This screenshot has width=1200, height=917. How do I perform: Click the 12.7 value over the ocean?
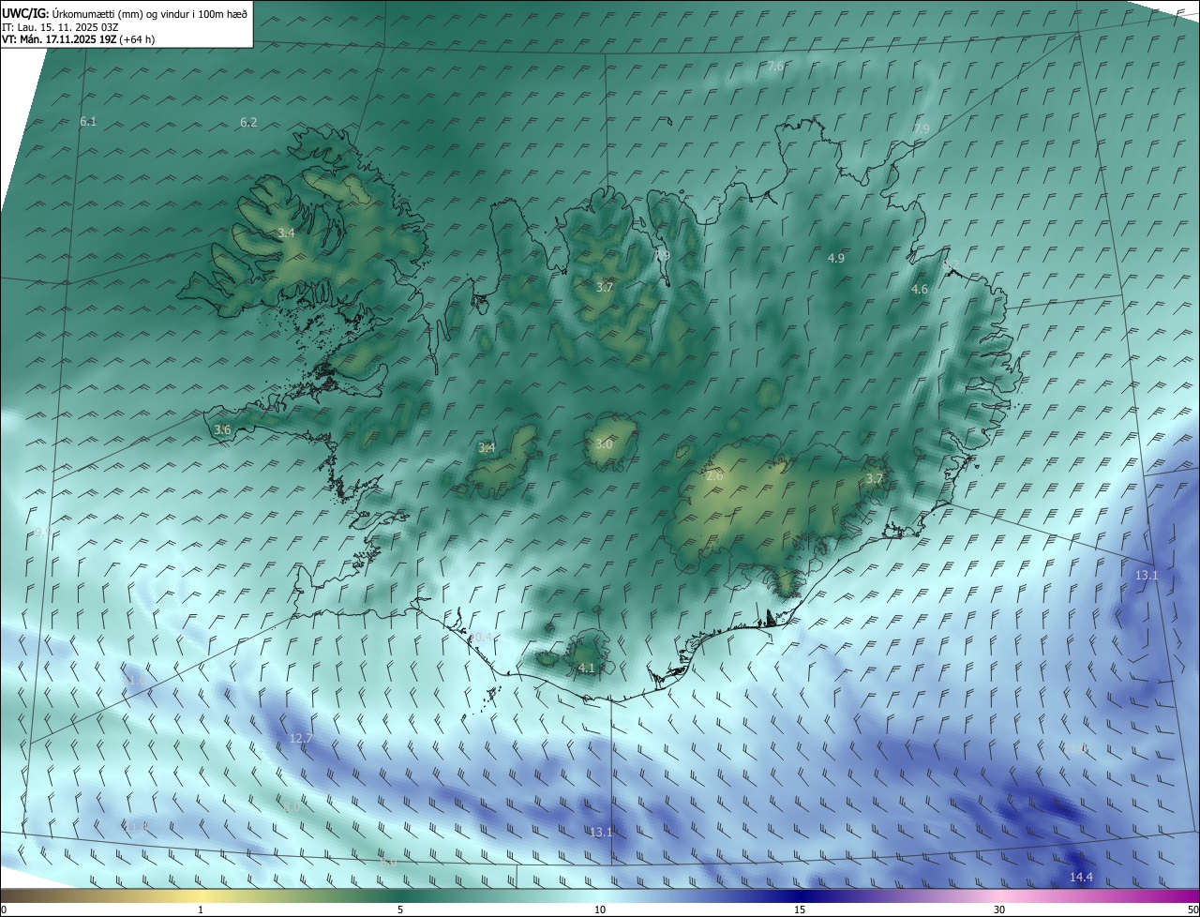301,739
